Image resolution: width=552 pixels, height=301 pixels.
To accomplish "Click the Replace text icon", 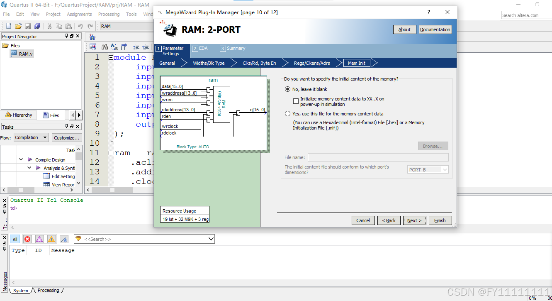I will (114, 47).
